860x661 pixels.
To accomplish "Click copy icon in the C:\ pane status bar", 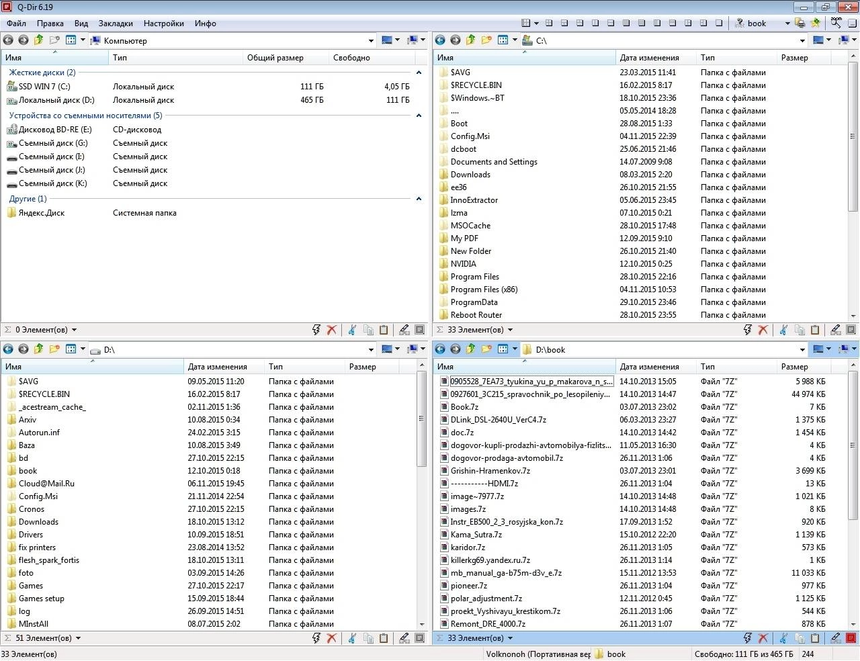I will pos(800,330).
